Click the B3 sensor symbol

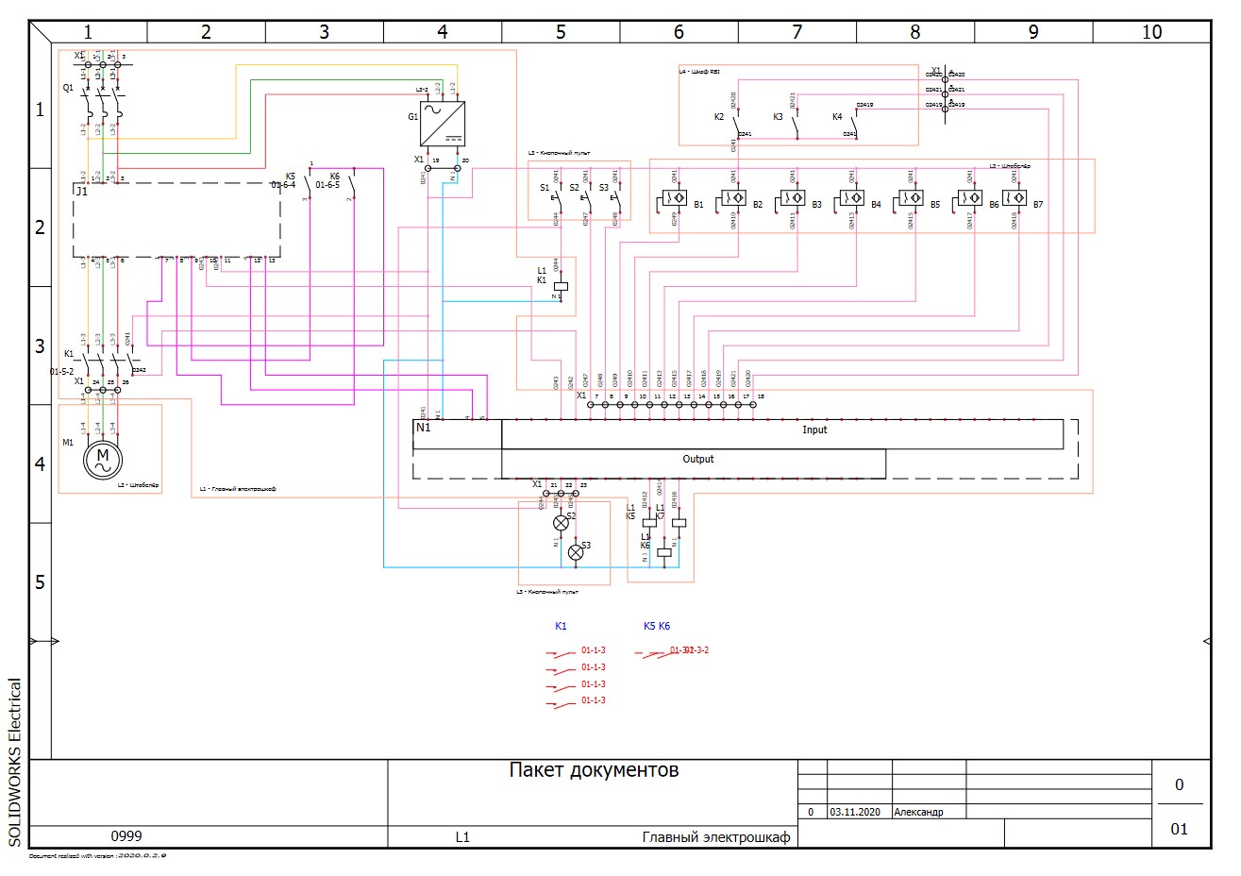[x=792, y=199]
